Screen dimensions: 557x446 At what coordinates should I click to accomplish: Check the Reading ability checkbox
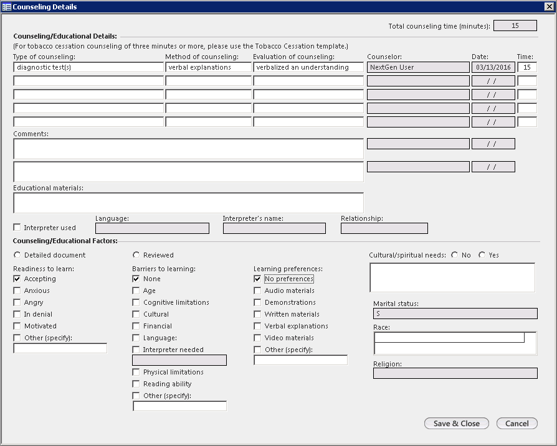[x=136, y=384]
